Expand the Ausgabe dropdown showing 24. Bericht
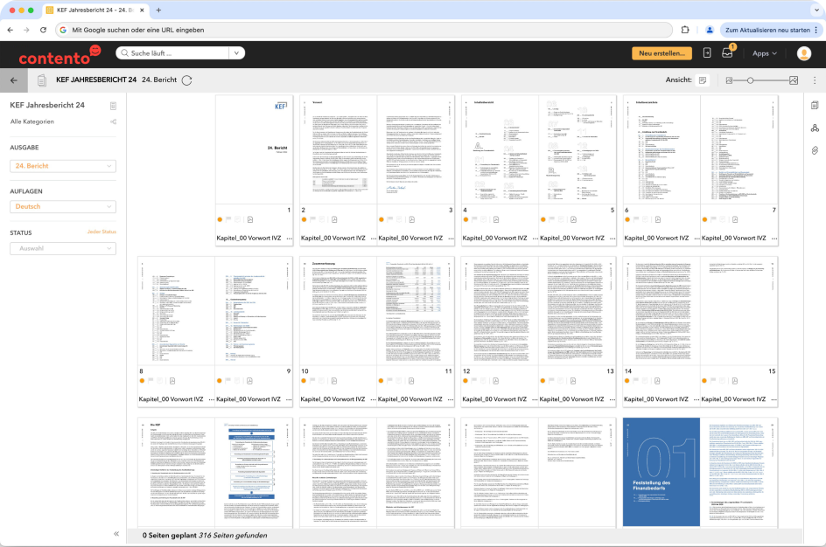Image resolution: width=826 pixels, height=547 pixels. click(63, 166)
